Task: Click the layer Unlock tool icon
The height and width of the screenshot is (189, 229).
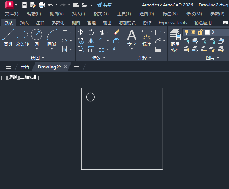Action: tap(212, 49)
